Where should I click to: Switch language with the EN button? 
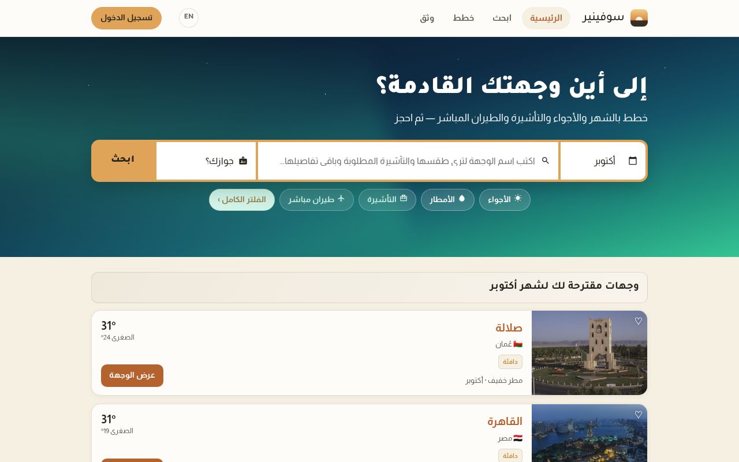189,18
